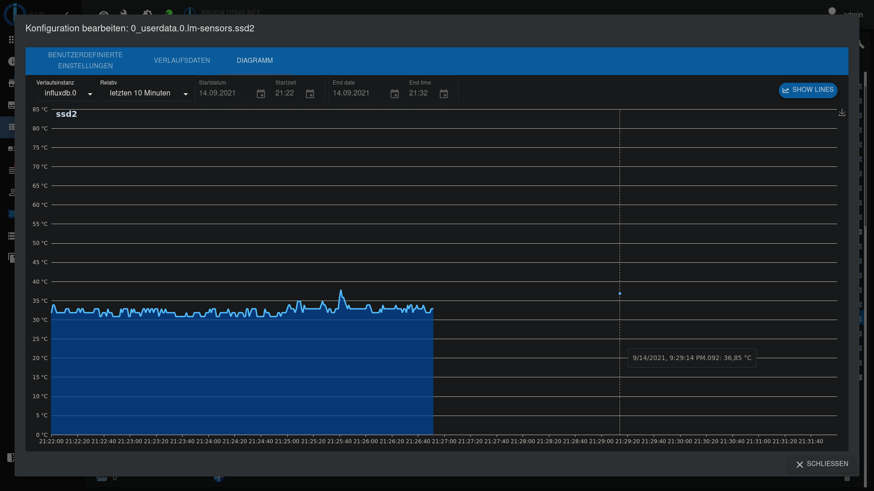Viewport: 874px width, 491px height.
Task: Expand the Relativ 'letzten 10 Minuten' dropdown
Action: (145, 93)
